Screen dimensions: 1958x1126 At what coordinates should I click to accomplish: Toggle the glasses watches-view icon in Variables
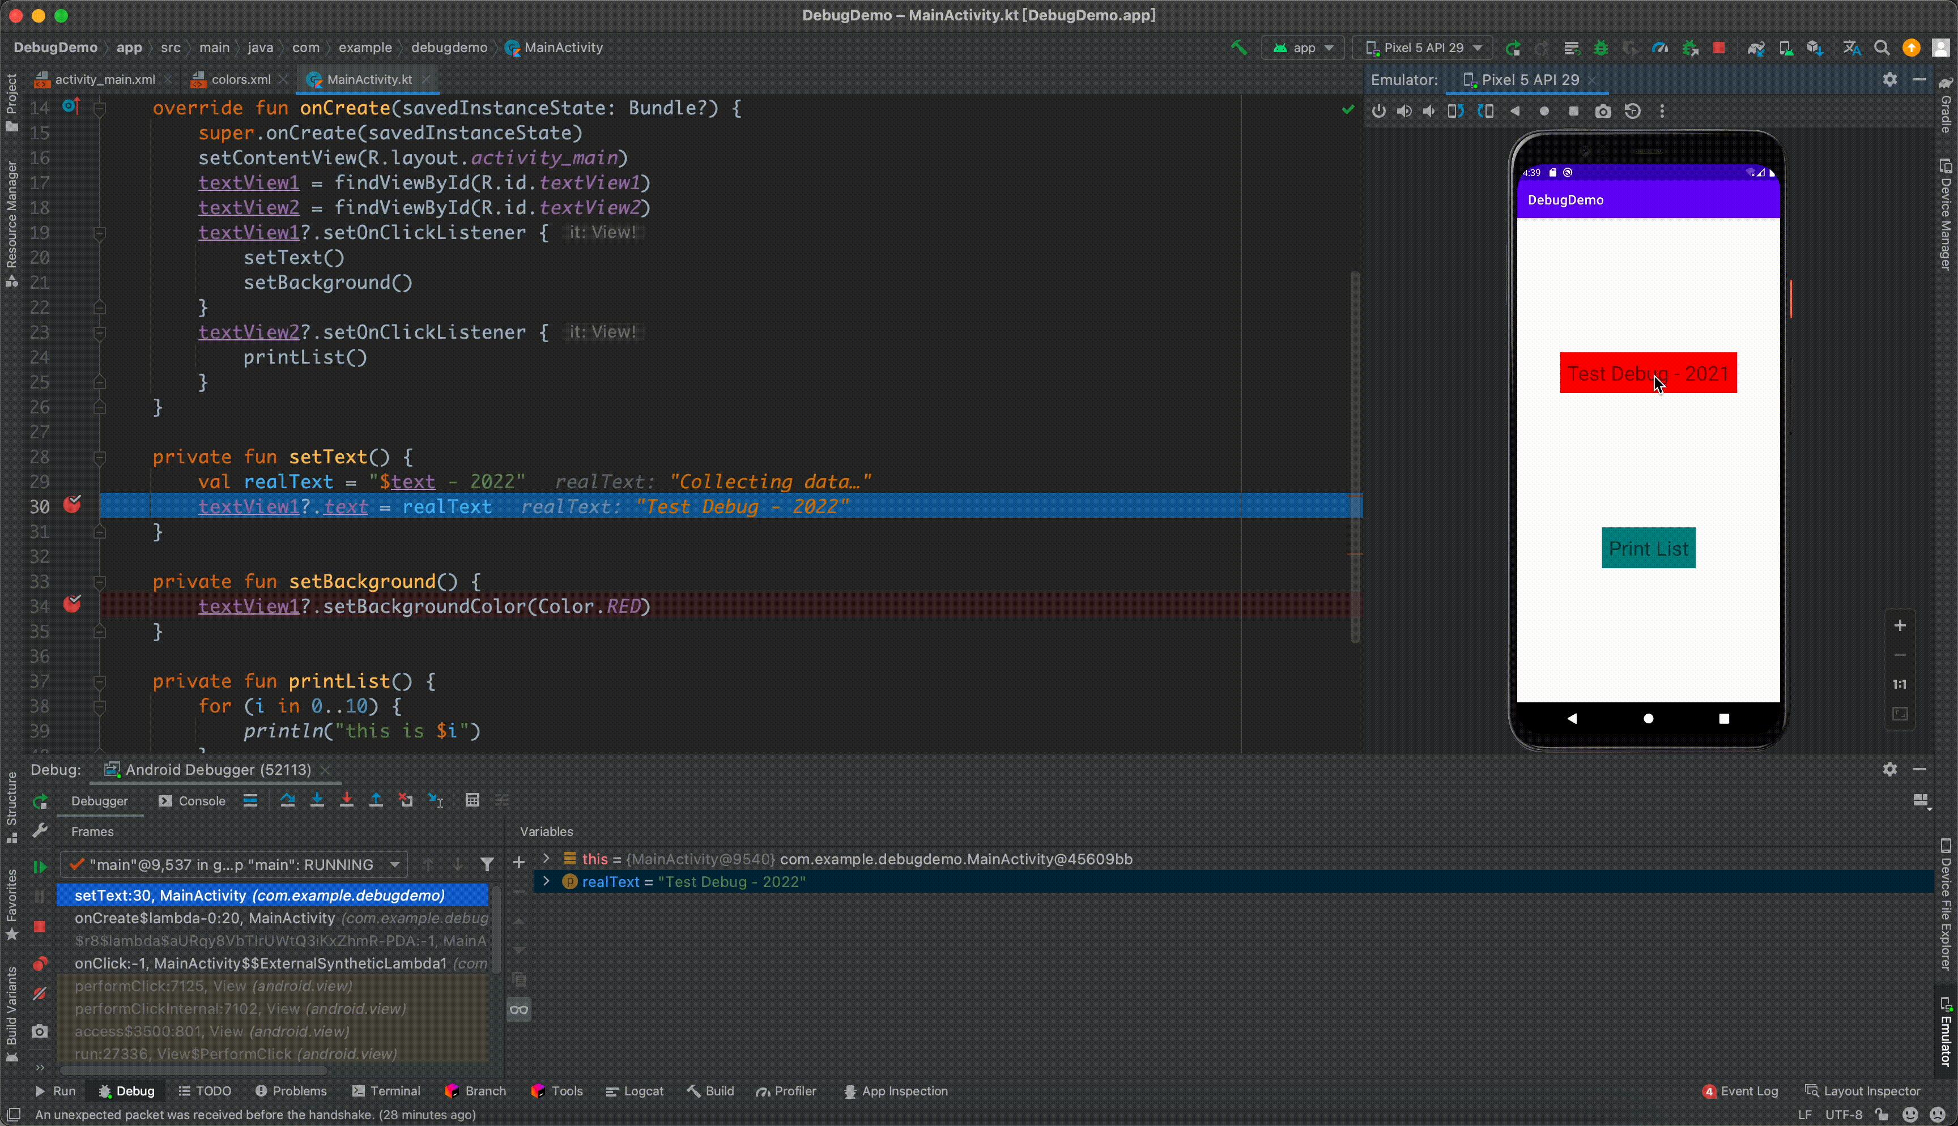point(519,1009)
